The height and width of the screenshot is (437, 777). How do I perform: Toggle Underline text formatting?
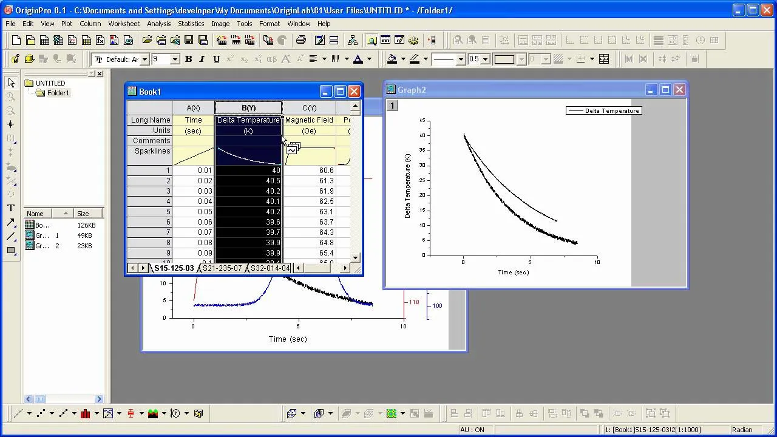tap(217, 59)
